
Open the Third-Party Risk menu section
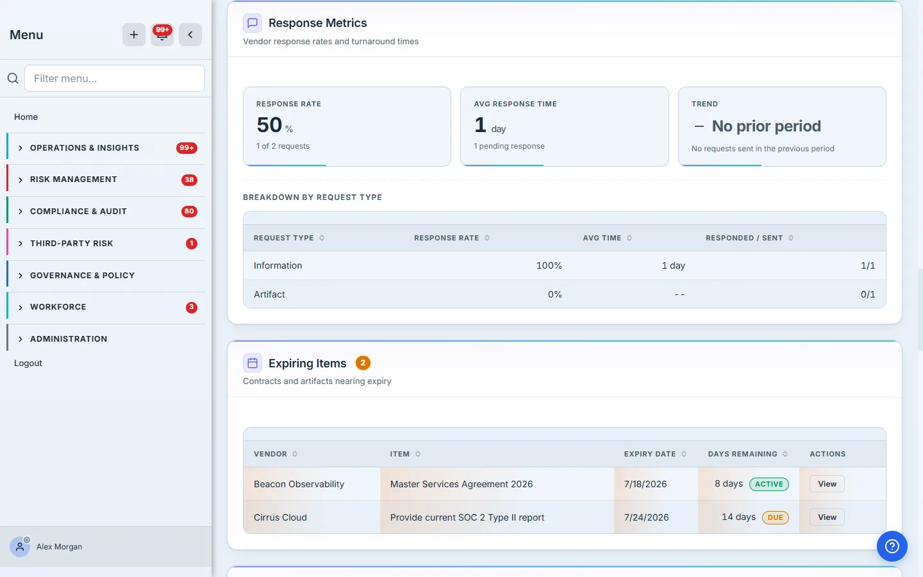click(x=106, y=244)
